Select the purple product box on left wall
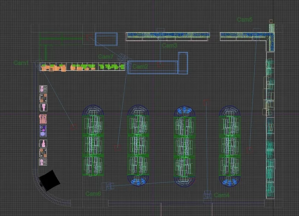Viewport: 299px width, 216px height. point(43,131)
